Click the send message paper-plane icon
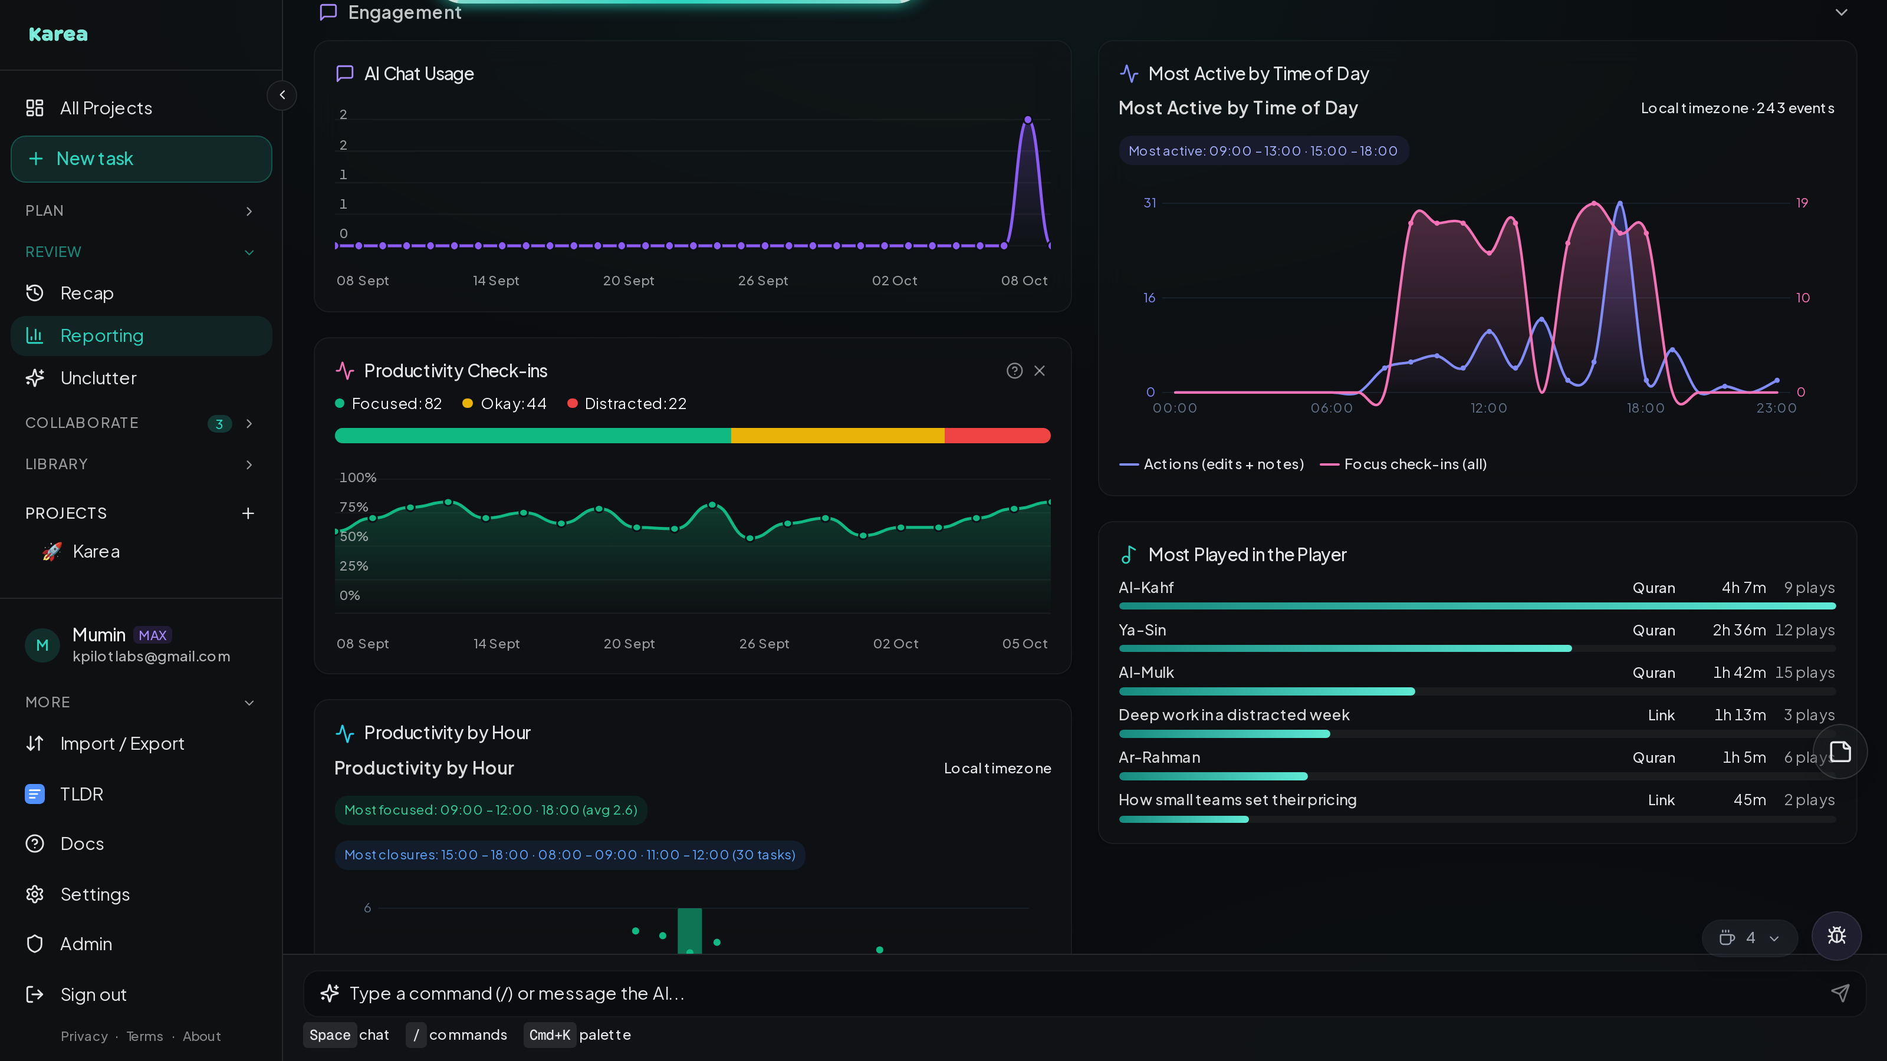 1839,993
